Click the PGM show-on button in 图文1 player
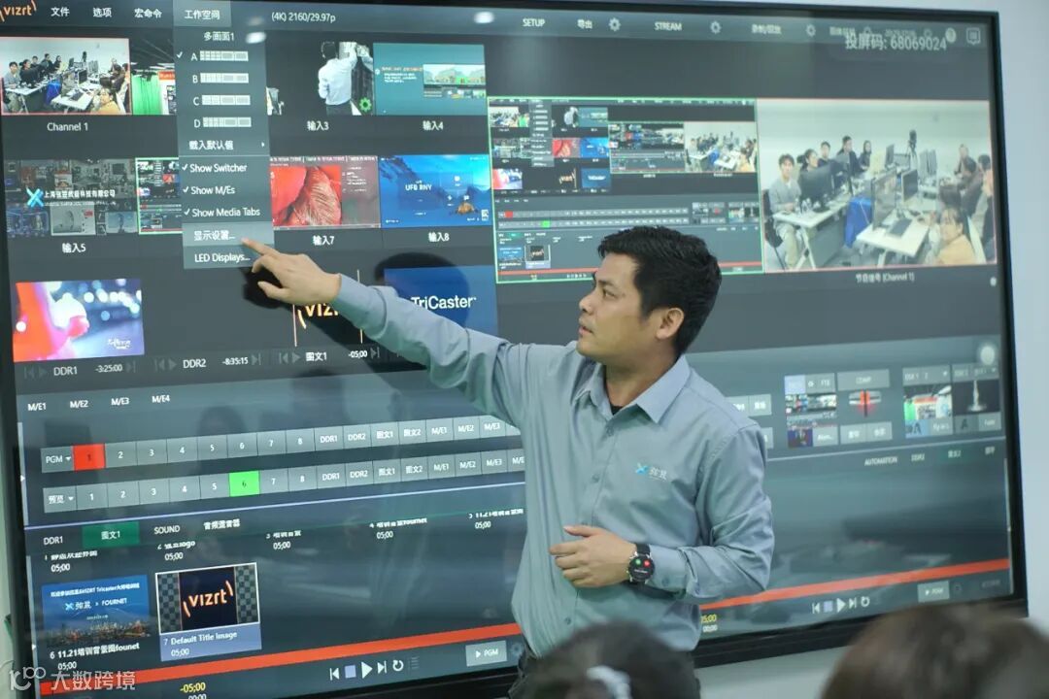The height and width of the screenshot is (699, 1049). tap(485, 652)
